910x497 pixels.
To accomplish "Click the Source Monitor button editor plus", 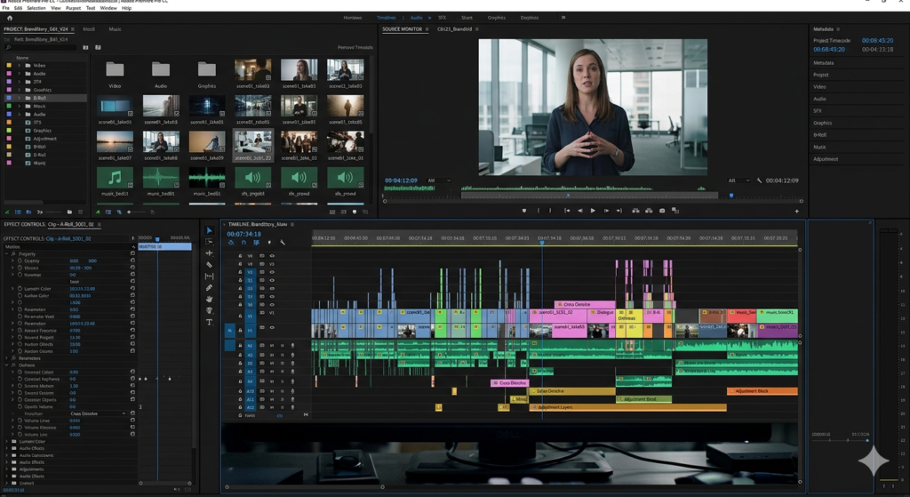I will pos(796,211).
